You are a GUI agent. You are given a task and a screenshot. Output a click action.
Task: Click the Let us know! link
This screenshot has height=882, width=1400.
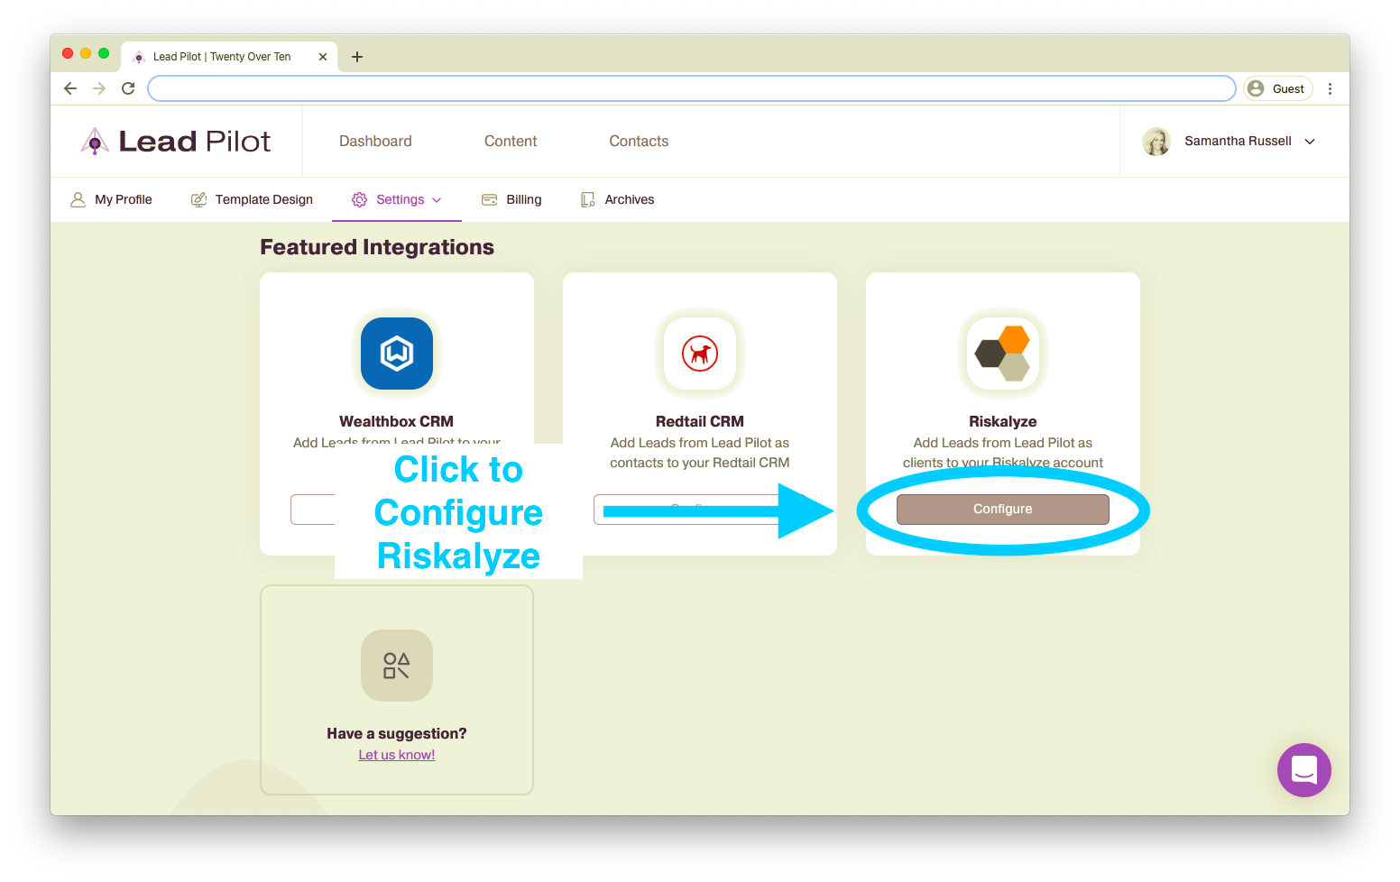tap(397, 755)
